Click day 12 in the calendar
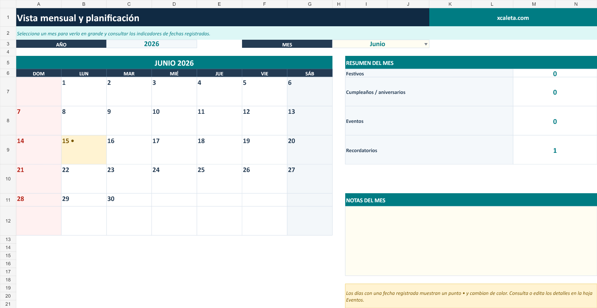This screenshot has width=597, height=308. pyautogui.click(x=265, y=121)
